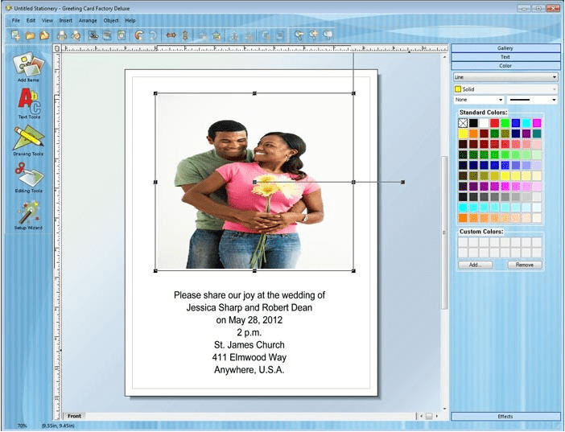Expand the line style dropdown

pyautogui.click(x=532, y=100)
